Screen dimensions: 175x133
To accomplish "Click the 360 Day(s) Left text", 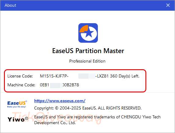I will coord(125,76).
